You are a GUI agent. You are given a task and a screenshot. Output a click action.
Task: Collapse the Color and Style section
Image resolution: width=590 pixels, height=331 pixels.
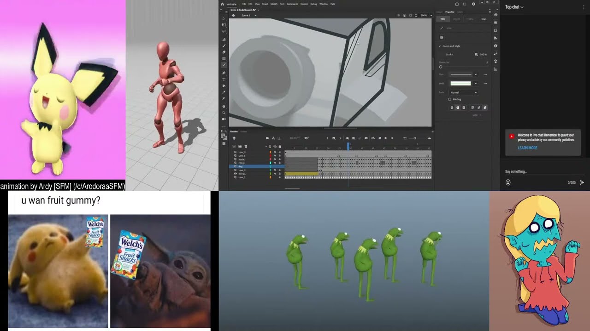pos(440,46)
